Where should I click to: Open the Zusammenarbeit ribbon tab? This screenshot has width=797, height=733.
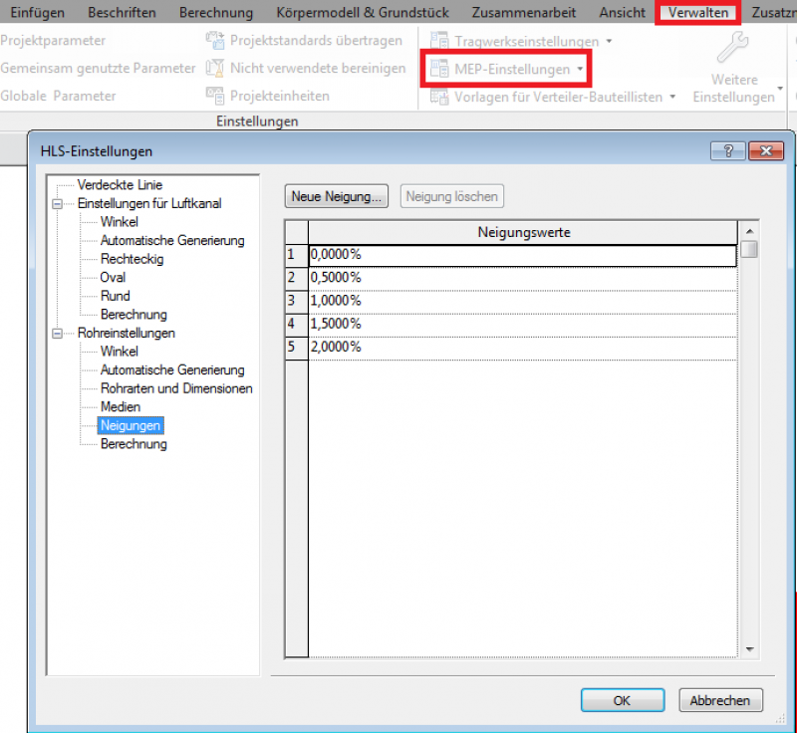[524, 12]
